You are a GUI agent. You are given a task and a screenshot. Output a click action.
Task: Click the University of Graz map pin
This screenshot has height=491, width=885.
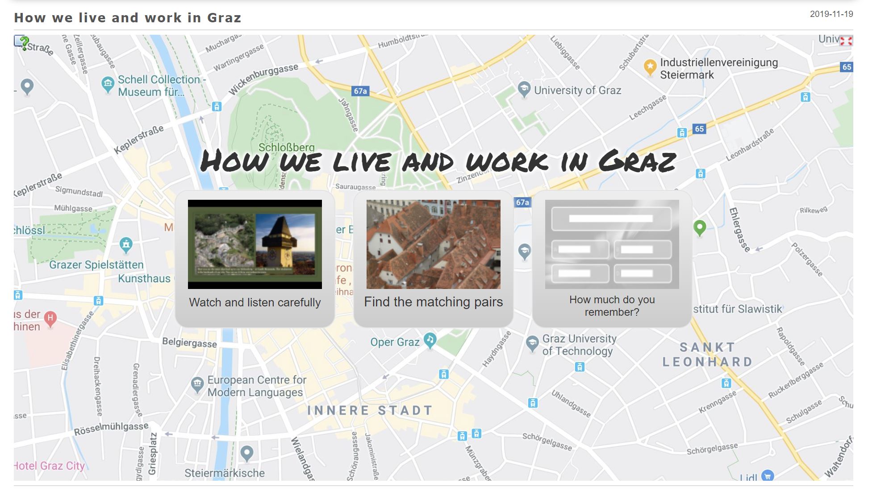click(x=524, y=88)
